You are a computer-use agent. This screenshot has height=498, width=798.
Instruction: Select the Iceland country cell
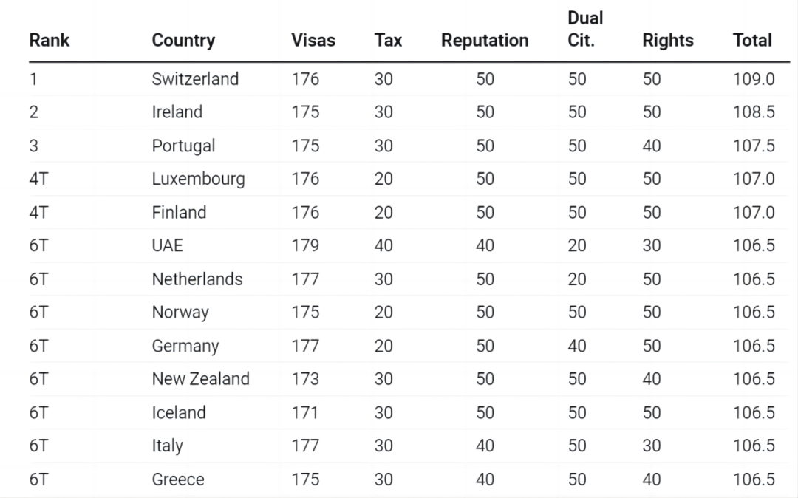click(x=179, y=412)
